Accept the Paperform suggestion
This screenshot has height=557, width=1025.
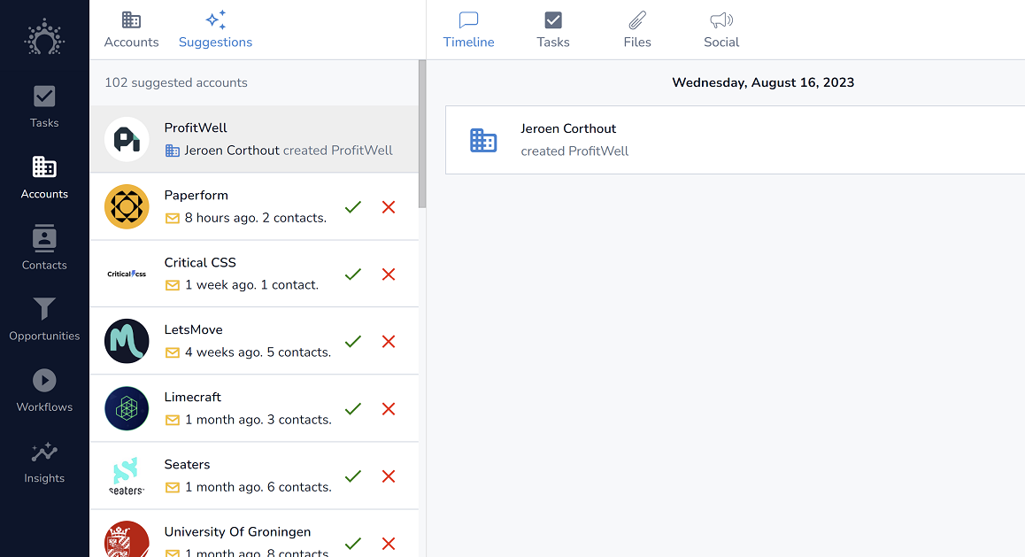pyautogui.click(x=353, y=207)
